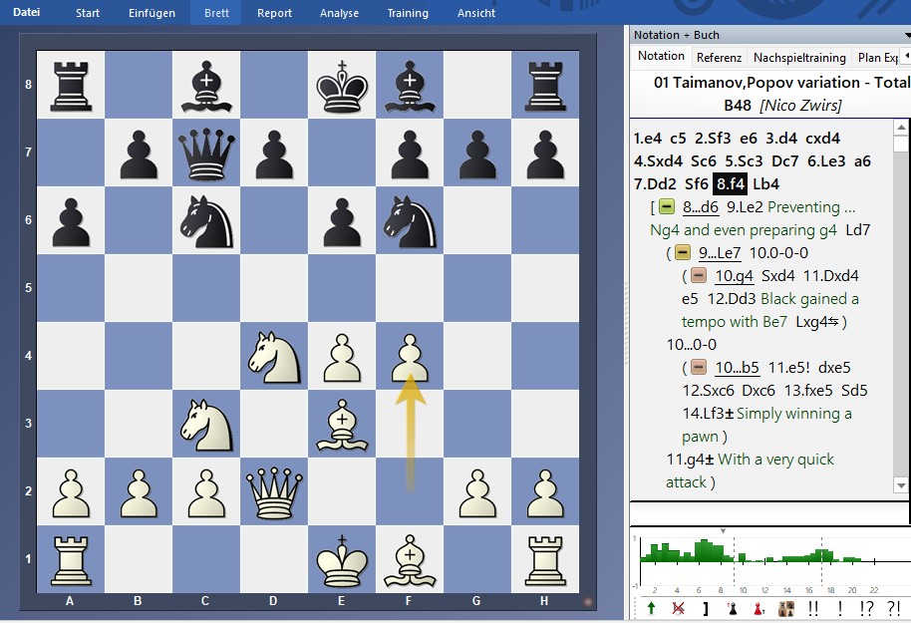This screenshot has width=911, height=623.
Task: Click the red crossed-out delete variation icon
Action: coord(679,608)
